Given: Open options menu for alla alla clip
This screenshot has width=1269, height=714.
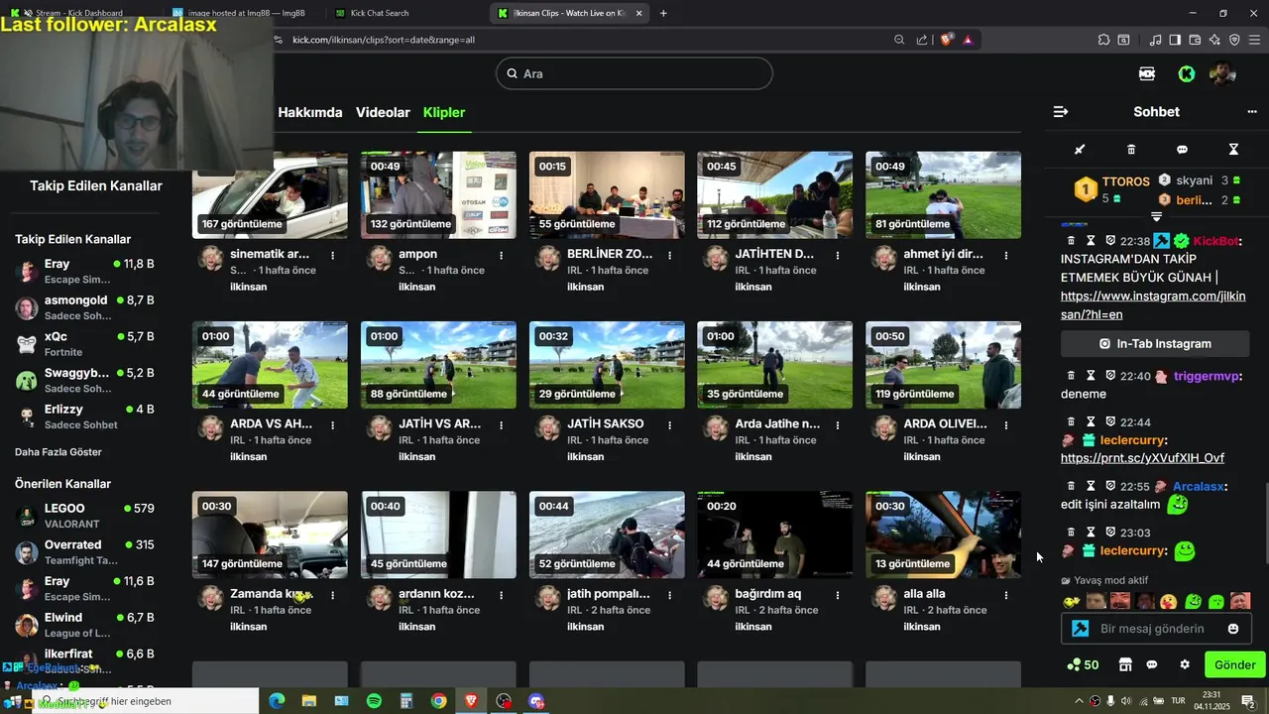Looking at the screenshot, I should (x=1006, y=596).
